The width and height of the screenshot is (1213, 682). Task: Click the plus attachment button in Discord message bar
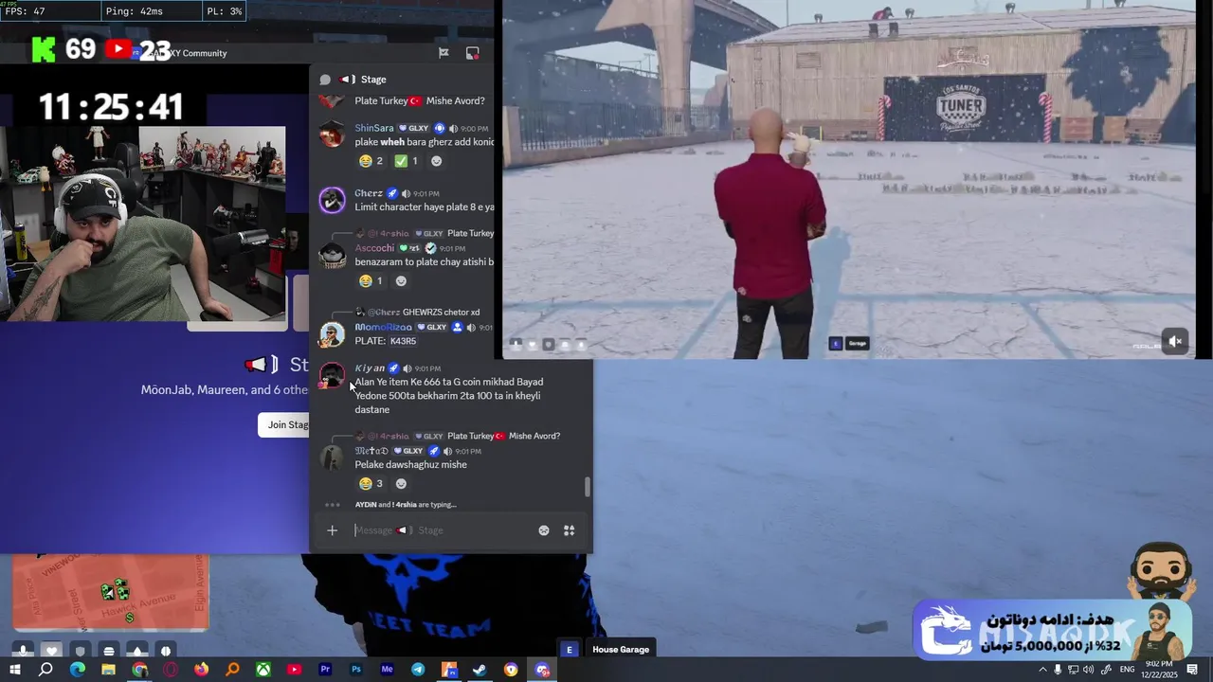pyautogui.click(x=332, y=530)
